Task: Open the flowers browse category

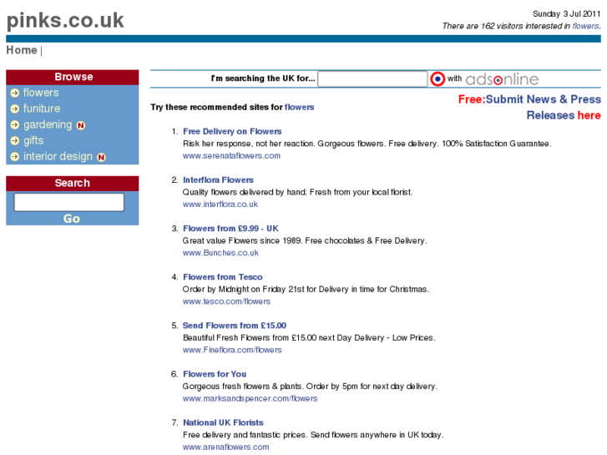Action: pyautogui.click(x=41, y=93)
